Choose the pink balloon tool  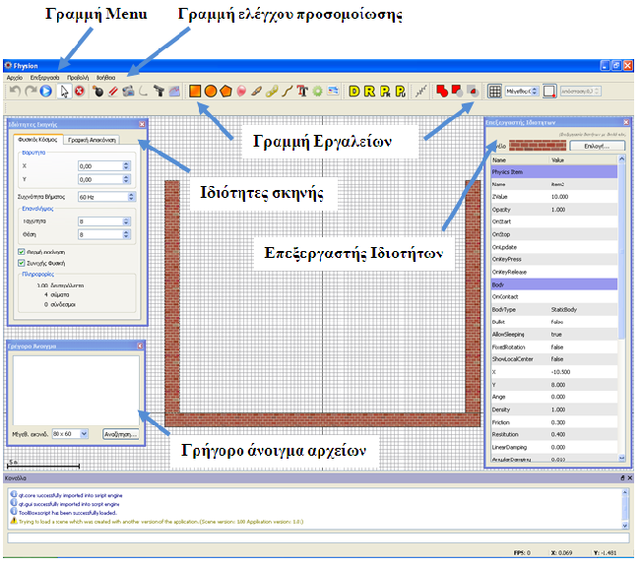[241, 91]
